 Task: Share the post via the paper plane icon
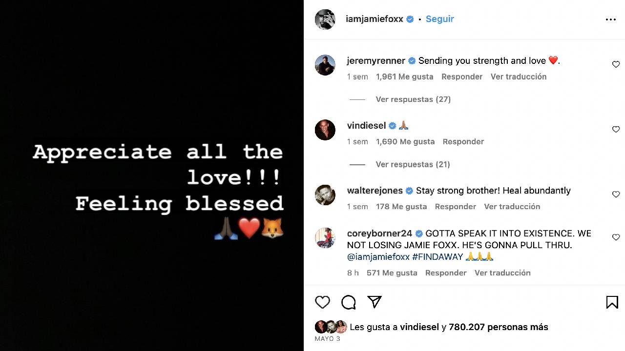tap(374, 302)
